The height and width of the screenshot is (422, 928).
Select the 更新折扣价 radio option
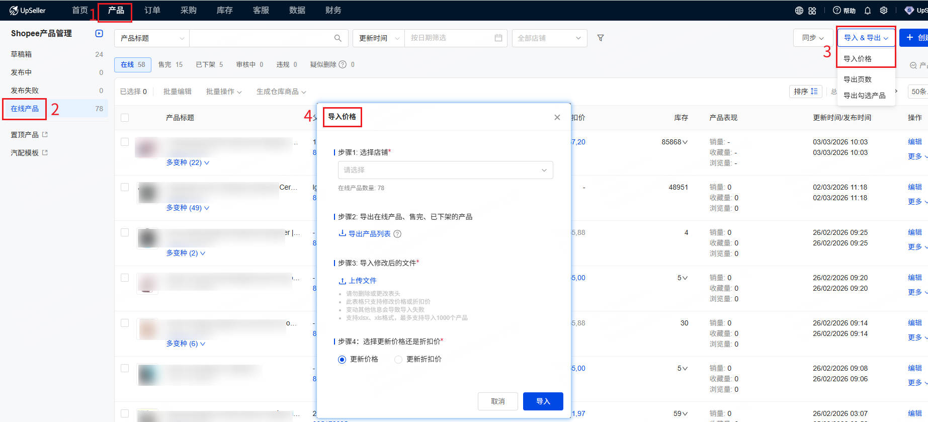click(x=398, y=359)
